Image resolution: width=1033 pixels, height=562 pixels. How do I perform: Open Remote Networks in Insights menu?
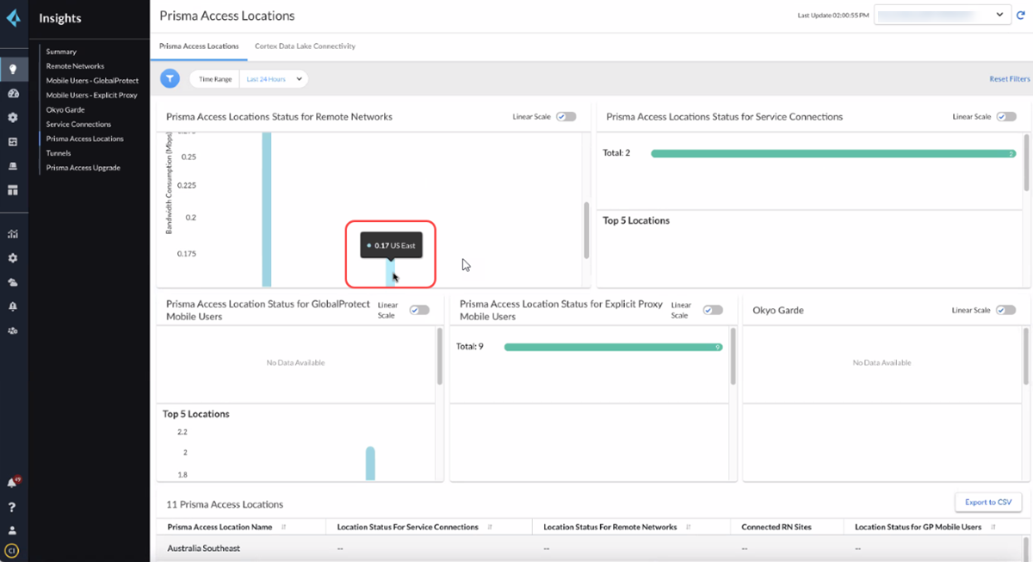coord(75,66)
